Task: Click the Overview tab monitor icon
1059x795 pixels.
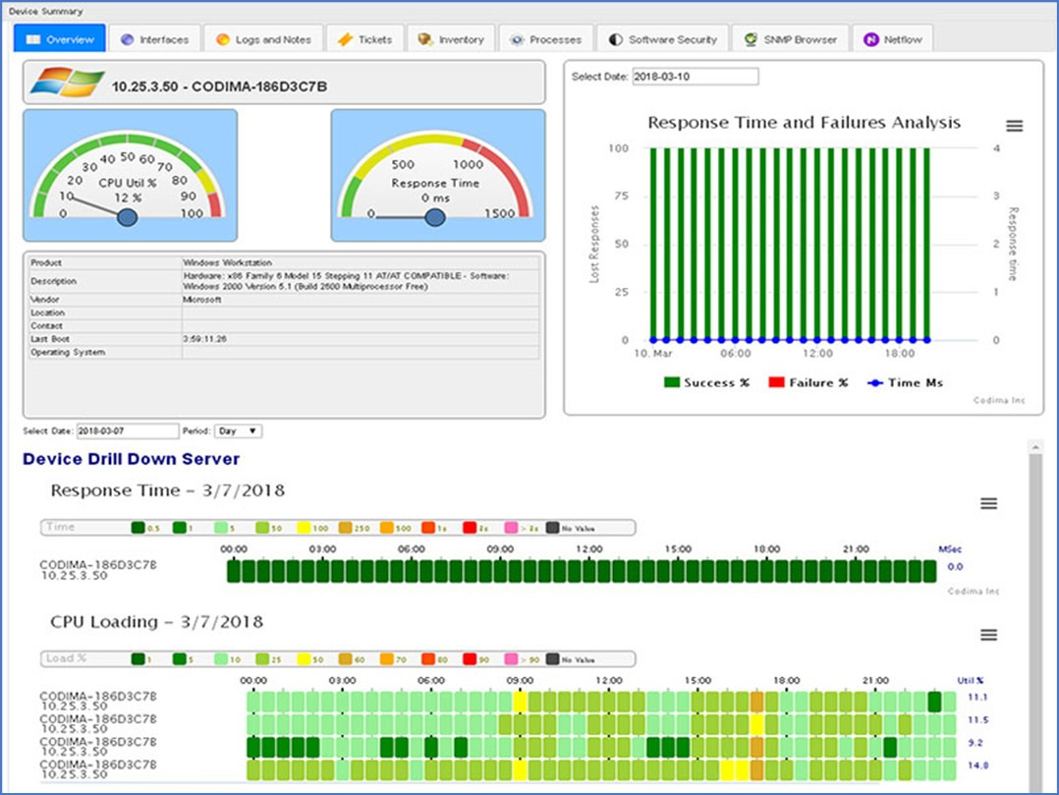Action: point(33,40)
